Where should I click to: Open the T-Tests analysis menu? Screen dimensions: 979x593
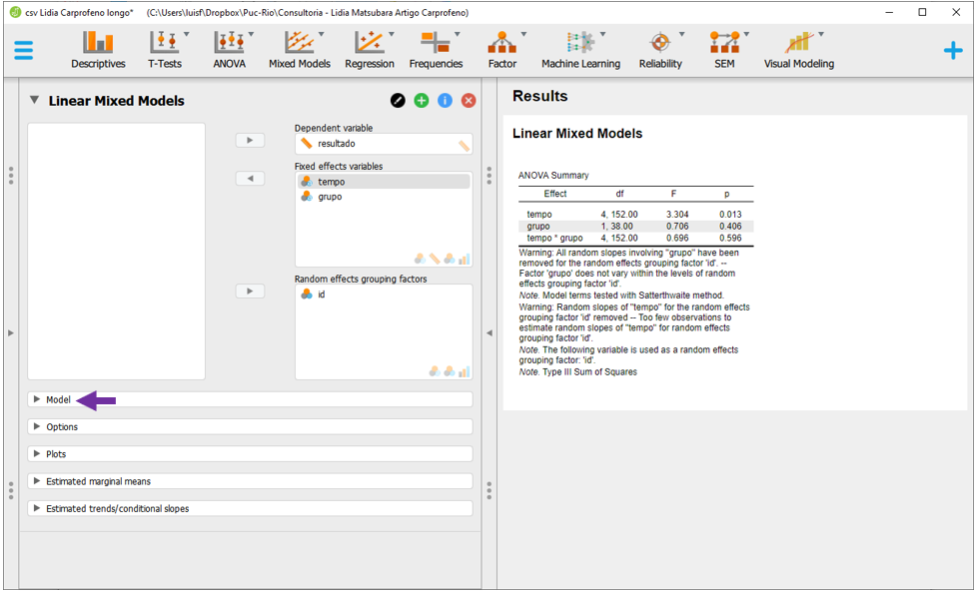click(x=165, y=49)
